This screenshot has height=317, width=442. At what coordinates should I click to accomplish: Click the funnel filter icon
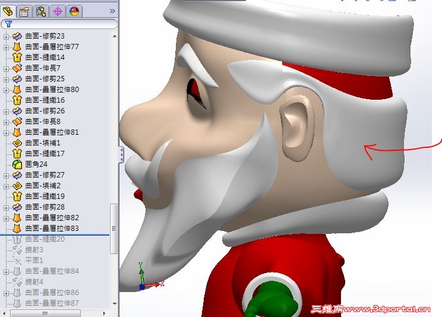(x=9, y=24)
